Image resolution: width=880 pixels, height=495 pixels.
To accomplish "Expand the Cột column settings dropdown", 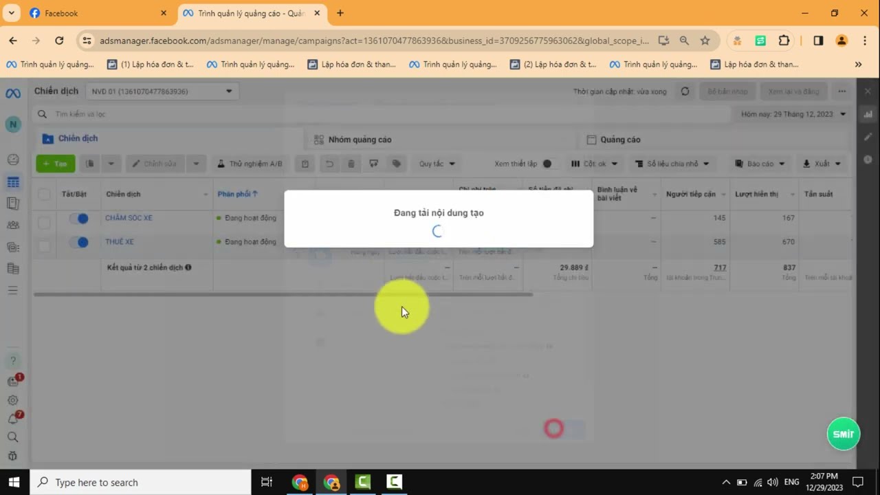I will pyautogui.click(x=595, y=164).
